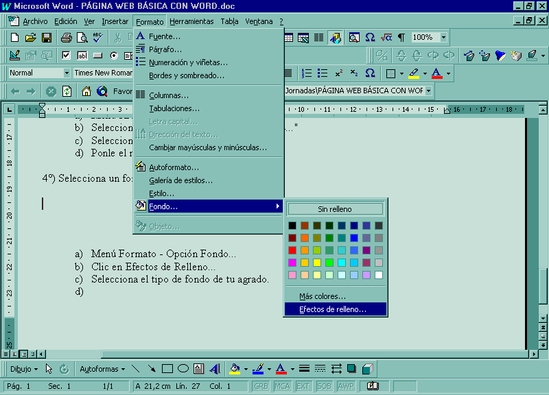Select the WordArt insertion icon

[x=216, y=368]
